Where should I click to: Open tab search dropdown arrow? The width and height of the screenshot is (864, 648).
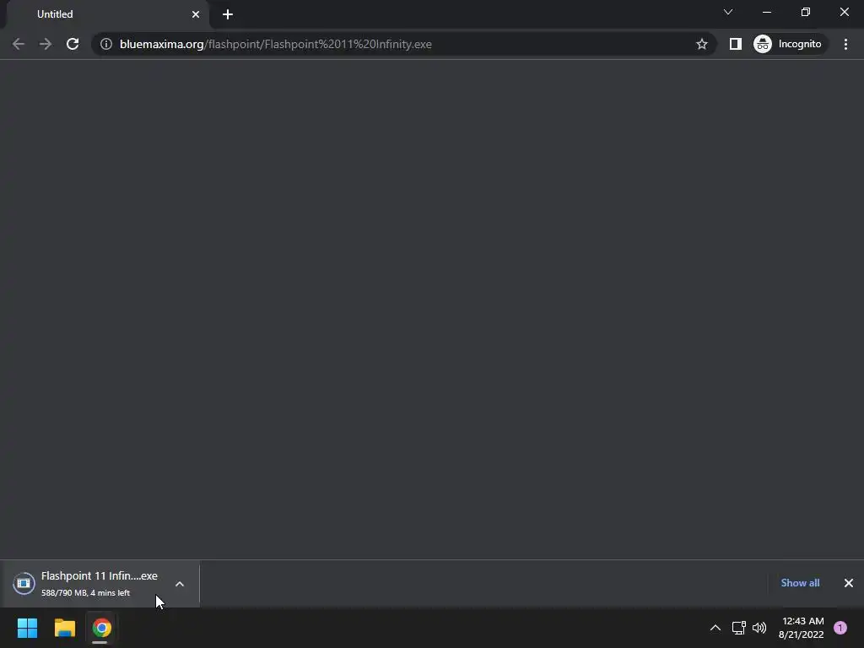coord(728,12)
